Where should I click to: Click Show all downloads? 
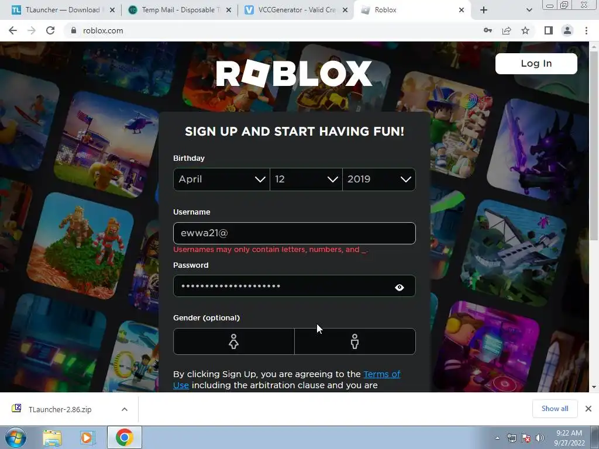(x=555, y=409)
